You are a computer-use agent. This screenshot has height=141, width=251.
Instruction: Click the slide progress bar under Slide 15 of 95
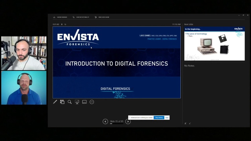pyautogui.click(x=116, y=124)
